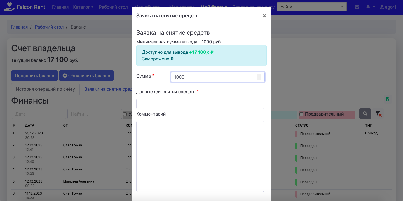Switch to История операций по счёту tab
403x201 pixels.
pos(45,89)
